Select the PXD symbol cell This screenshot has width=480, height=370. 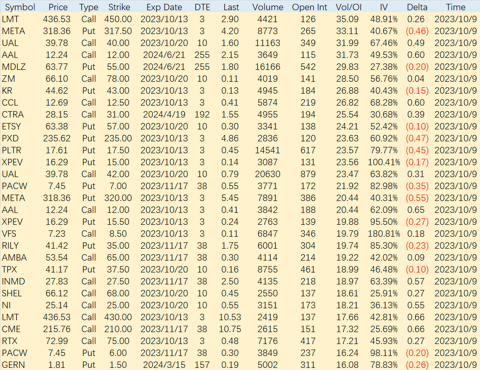click(10, 138)
